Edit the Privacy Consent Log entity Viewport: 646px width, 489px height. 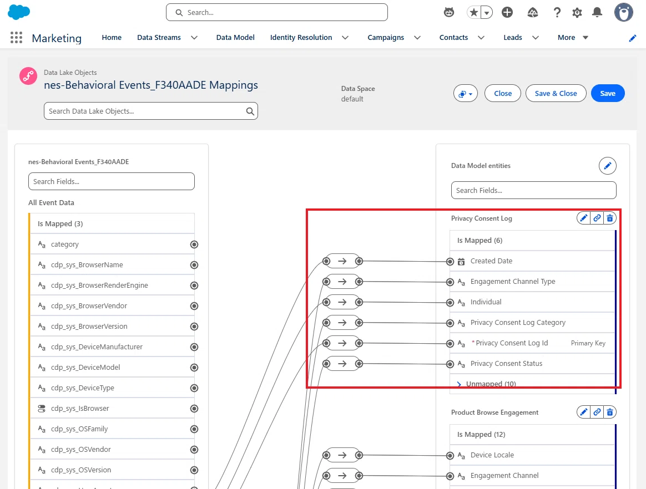583,218
